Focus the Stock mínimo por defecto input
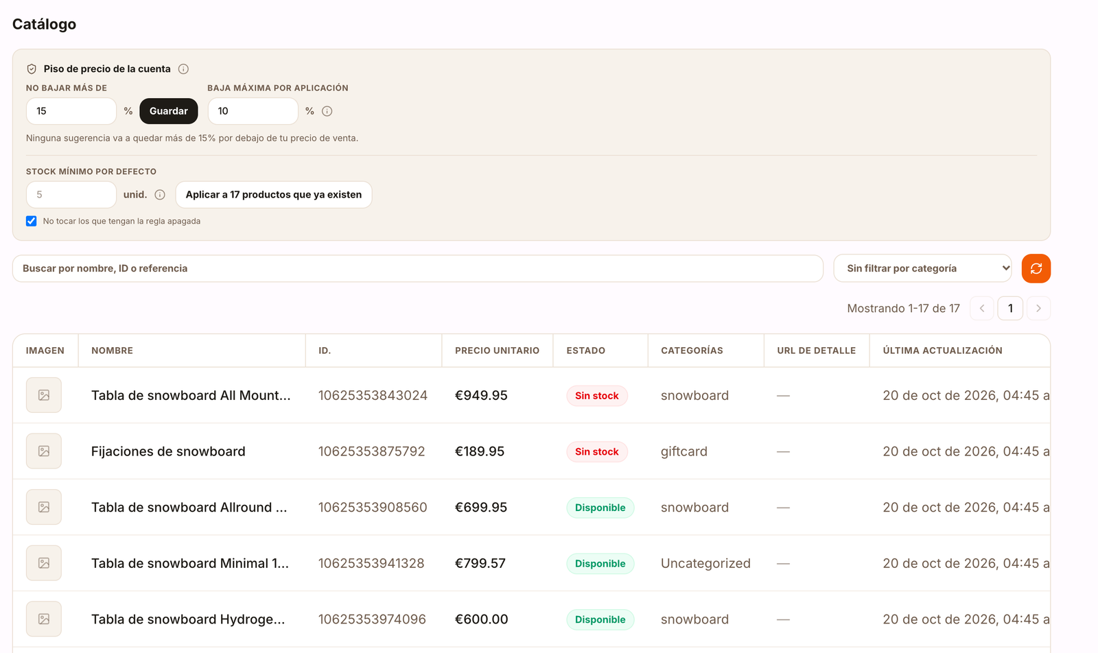 tap(71, 195)
